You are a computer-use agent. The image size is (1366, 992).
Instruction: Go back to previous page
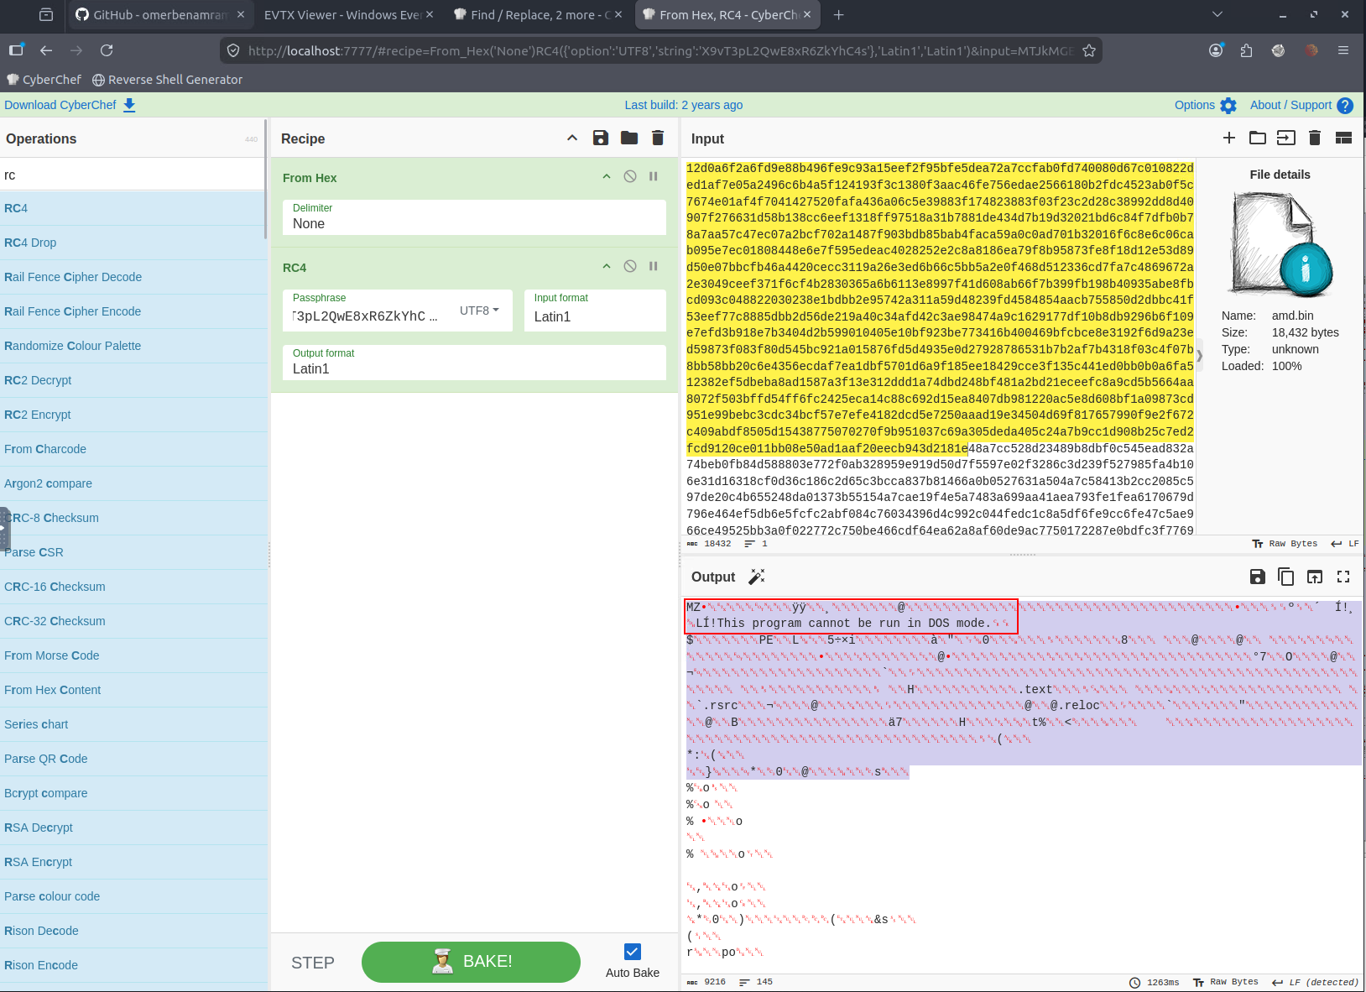(x=46, y=50)
